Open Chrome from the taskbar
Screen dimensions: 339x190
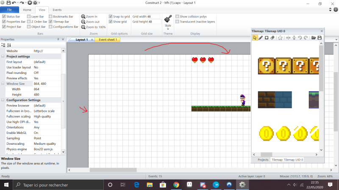point(176,185)
